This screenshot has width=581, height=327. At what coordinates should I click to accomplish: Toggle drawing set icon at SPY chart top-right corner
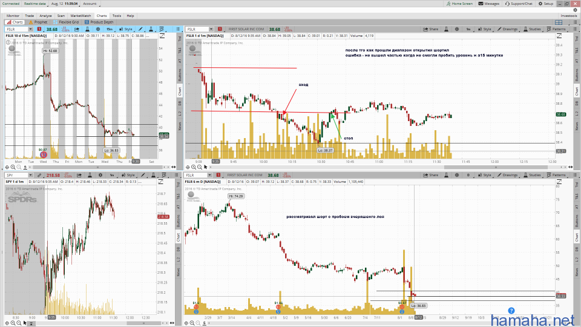(162, 182)
